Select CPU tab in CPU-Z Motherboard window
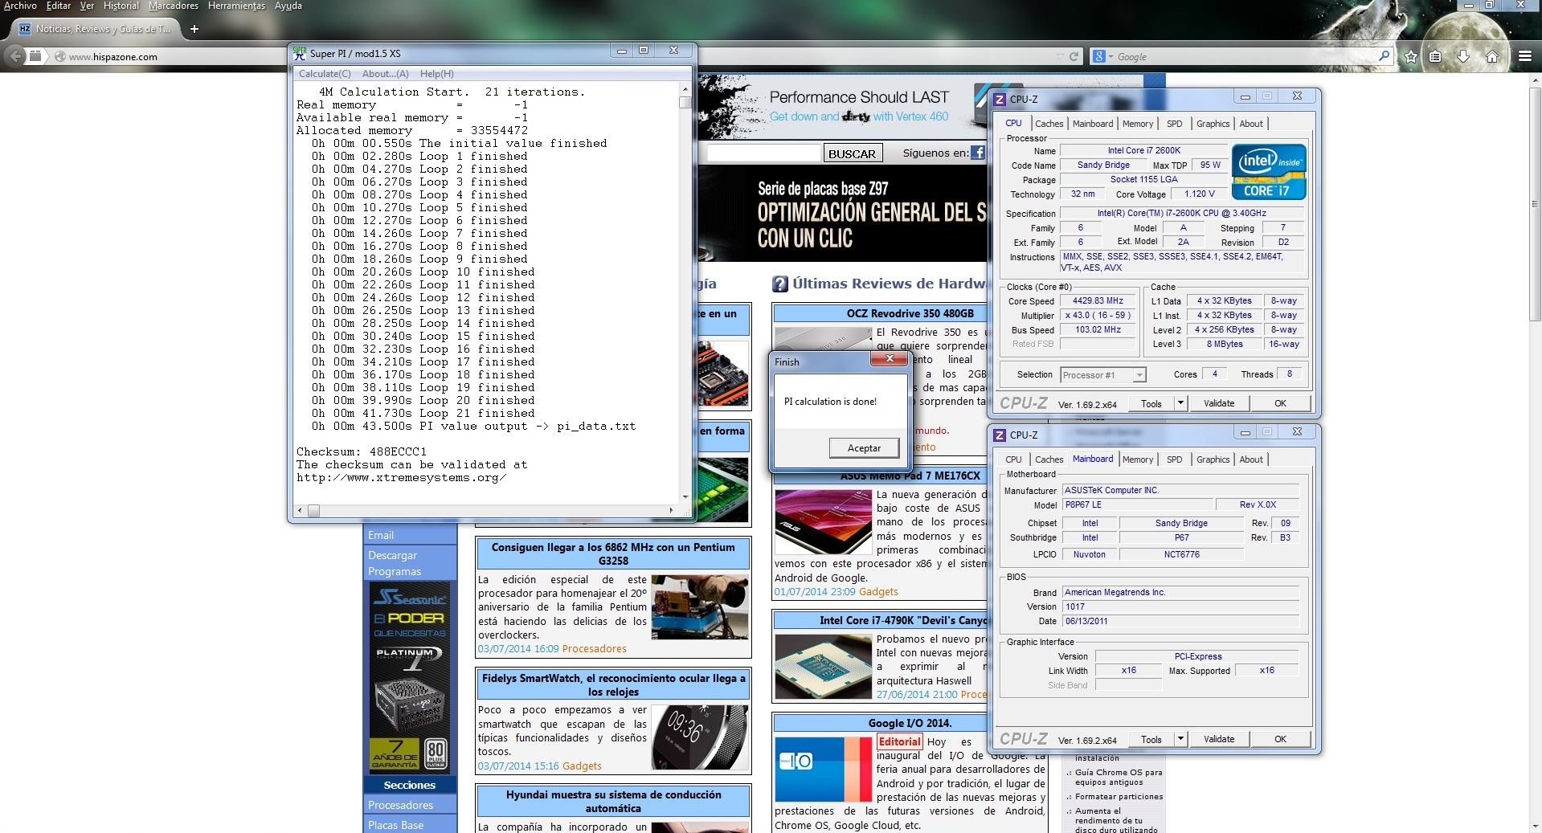This screenshot has width=1542, height=833. point(1013,459)
